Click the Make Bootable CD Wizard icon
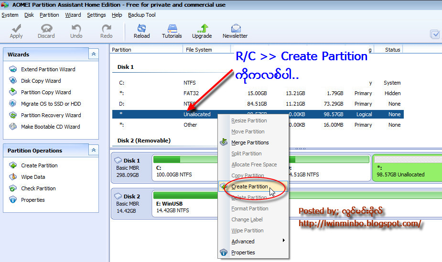Image resolution: width=442 pixels, height=262 pixels. point(13,127)
